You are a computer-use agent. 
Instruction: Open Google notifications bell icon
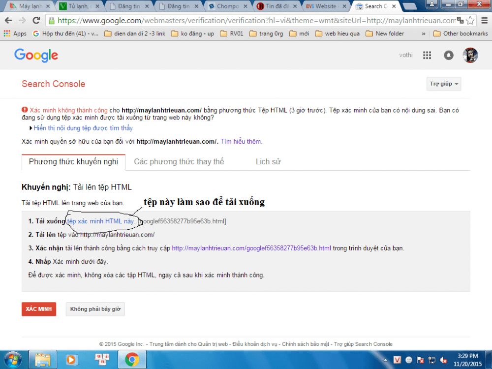click(448, 55)
